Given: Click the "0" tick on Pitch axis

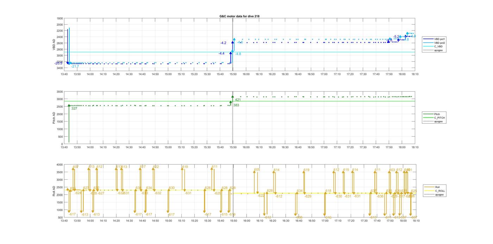Looking at the screenshot, I should pyautogui.click(x=62, y=144).
